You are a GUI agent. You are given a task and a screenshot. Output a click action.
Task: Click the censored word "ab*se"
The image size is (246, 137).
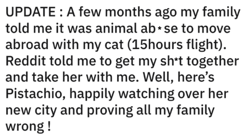(x=162, y=29)
